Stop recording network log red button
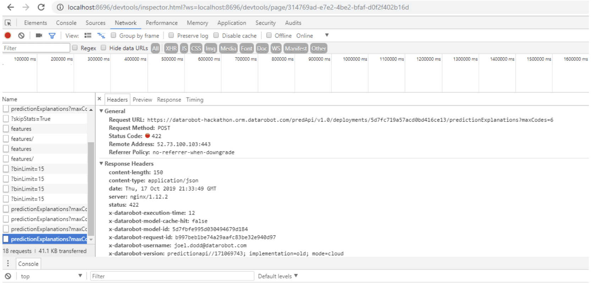Viewport: 591px width, 284px height. coord(8,35)
